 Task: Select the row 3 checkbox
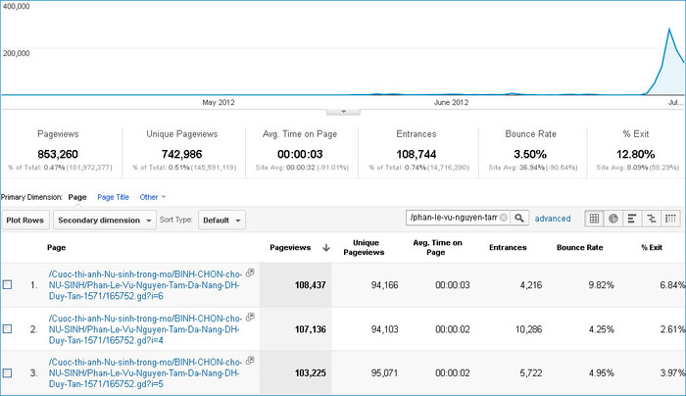coord(8,372)
